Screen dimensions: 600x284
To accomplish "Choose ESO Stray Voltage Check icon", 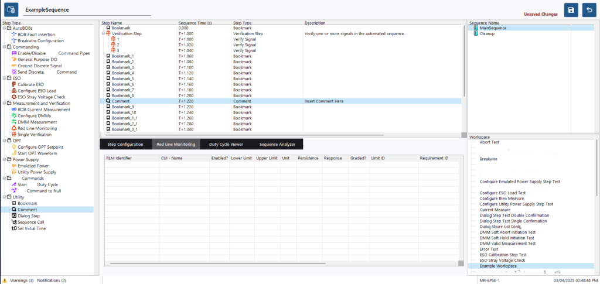I will 15,97.
